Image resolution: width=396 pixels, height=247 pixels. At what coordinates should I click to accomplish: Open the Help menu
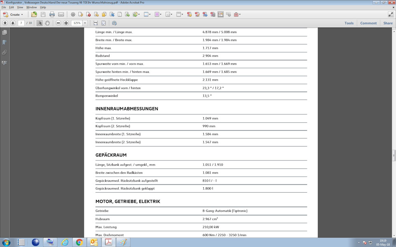coord(43,7)
